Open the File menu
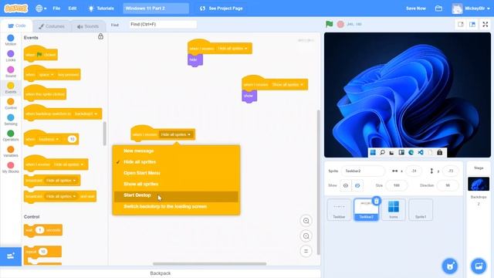 (x=56, y=8)
